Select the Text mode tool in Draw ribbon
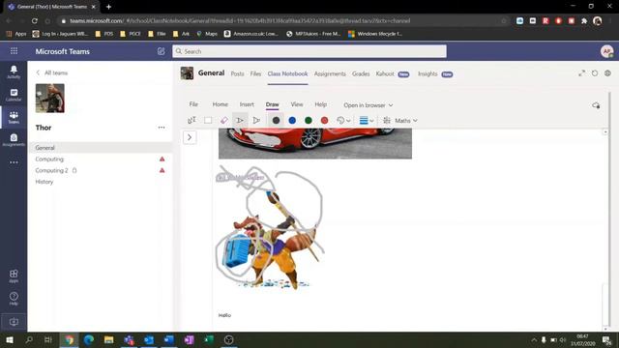This screenshot has height=348, width=619. tap(192, 120)
